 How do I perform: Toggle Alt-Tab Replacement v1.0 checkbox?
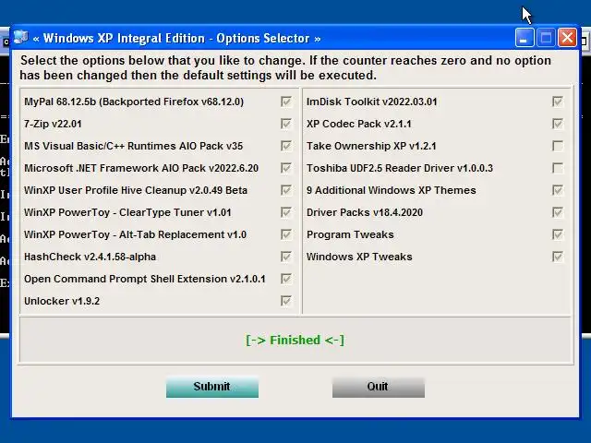(286, 234)
